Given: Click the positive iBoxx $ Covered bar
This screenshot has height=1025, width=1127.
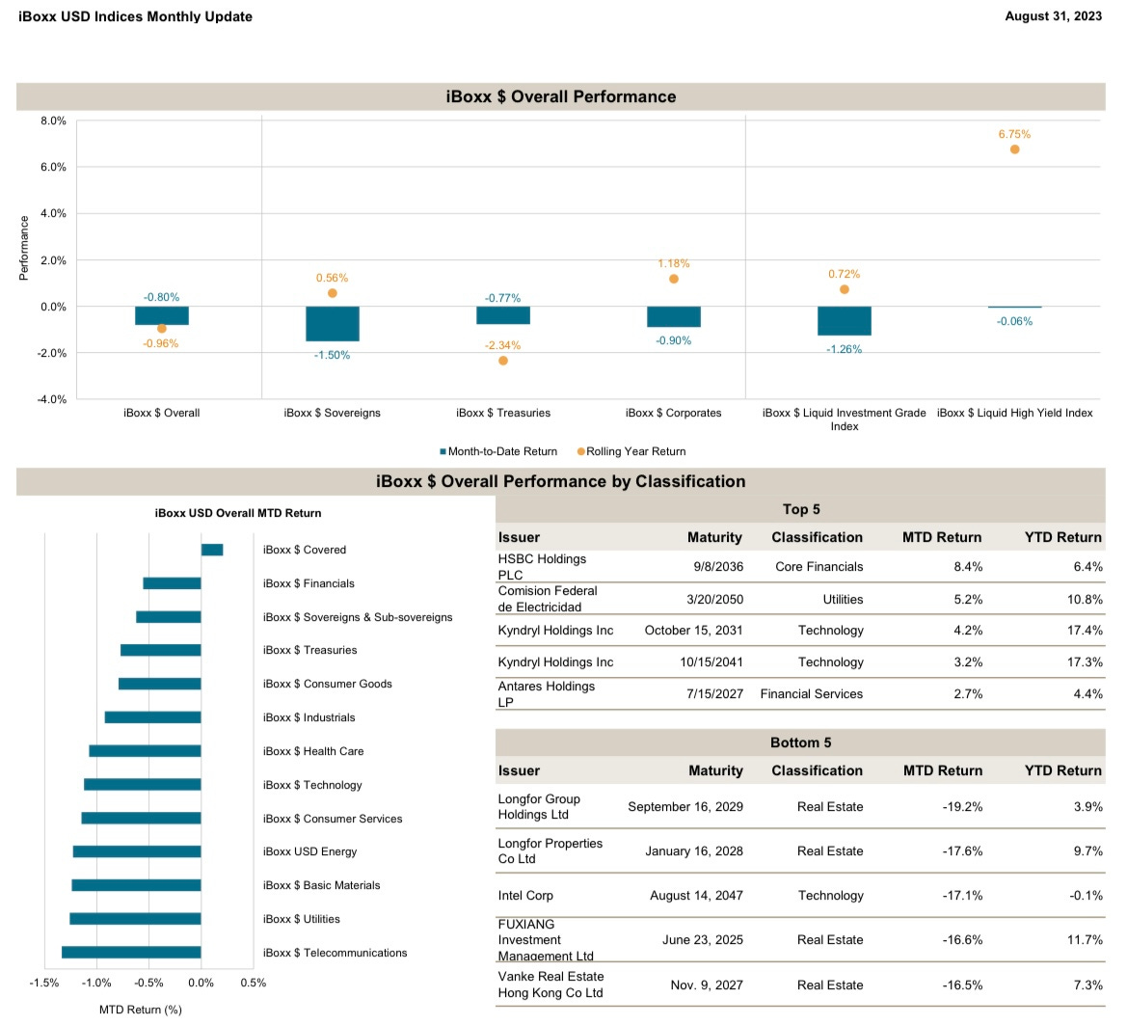Looking at the screenshot, I should click(x=212, y=550).
